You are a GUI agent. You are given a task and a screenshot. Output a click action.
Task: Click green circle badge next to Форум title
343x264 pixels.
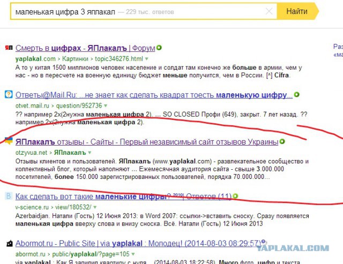click(x=159, y=48)
